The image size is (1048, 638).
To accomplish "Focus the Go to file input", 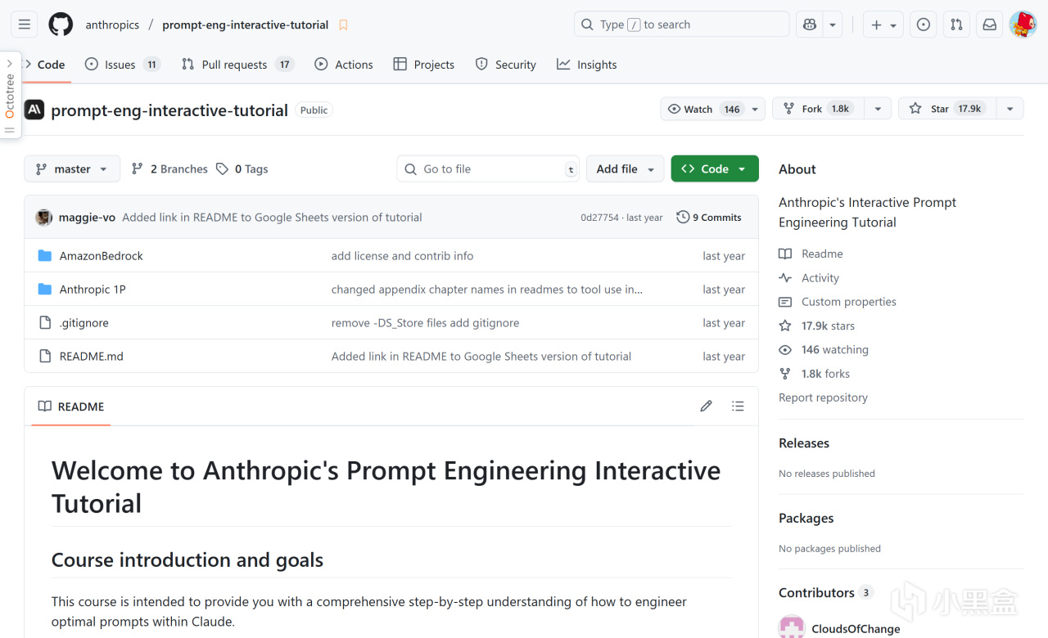I will point(488,168).
